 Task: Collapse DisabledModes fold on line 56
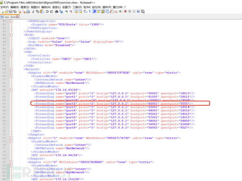12,76
